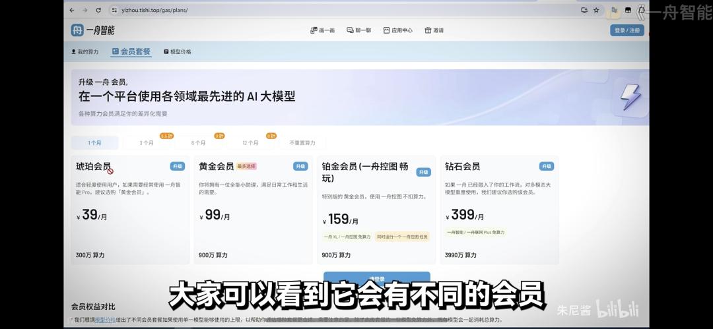This screenshot has width=713, height=329.
Task: Reload the page with the refresh icon
Action: coord(98,10)
